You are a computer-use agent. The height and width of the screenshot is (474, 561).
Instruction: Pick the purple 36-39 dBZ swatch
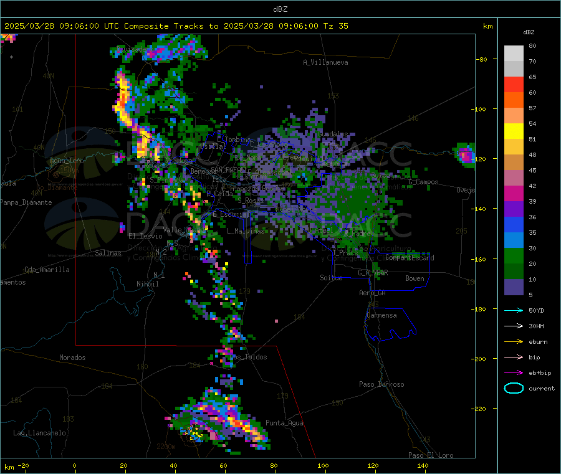point(514,209)
